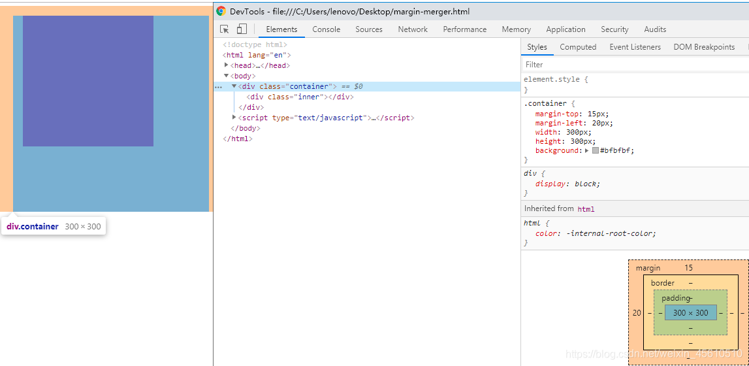Select the closing </div> line
Screen dimensions: 749x366
251,107
